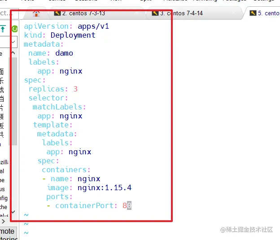The height and width of the screenshot is (240, 280).
Task: Click the word 'Deployment'
Action: (73, 35)
